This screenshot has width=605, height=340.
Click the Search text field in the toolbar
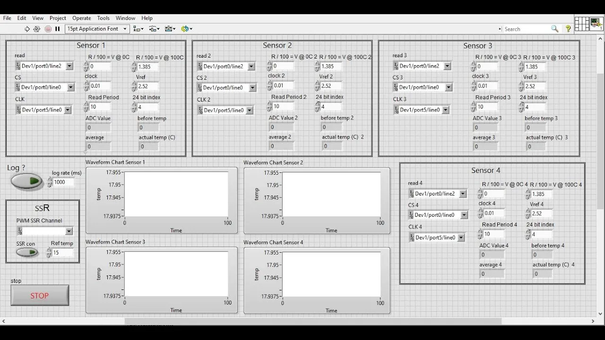526,29
